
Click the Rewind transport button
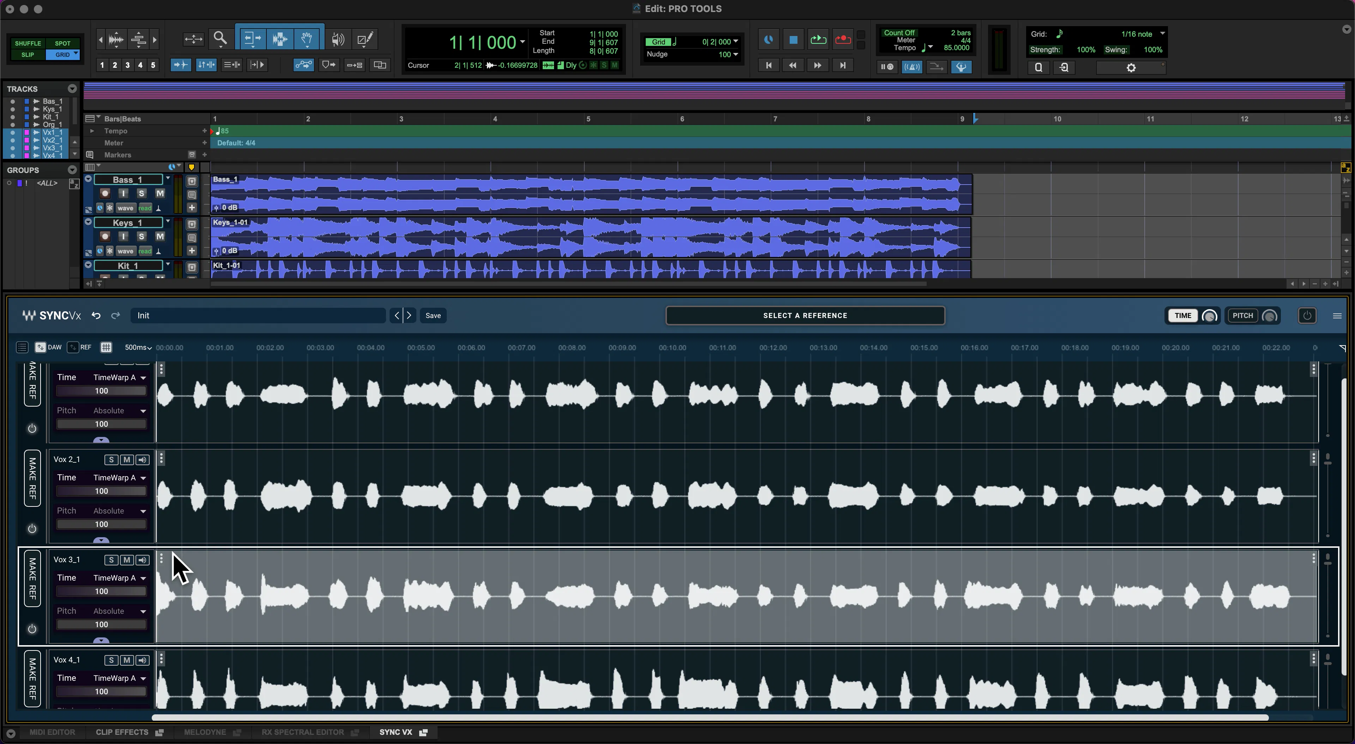793,65
